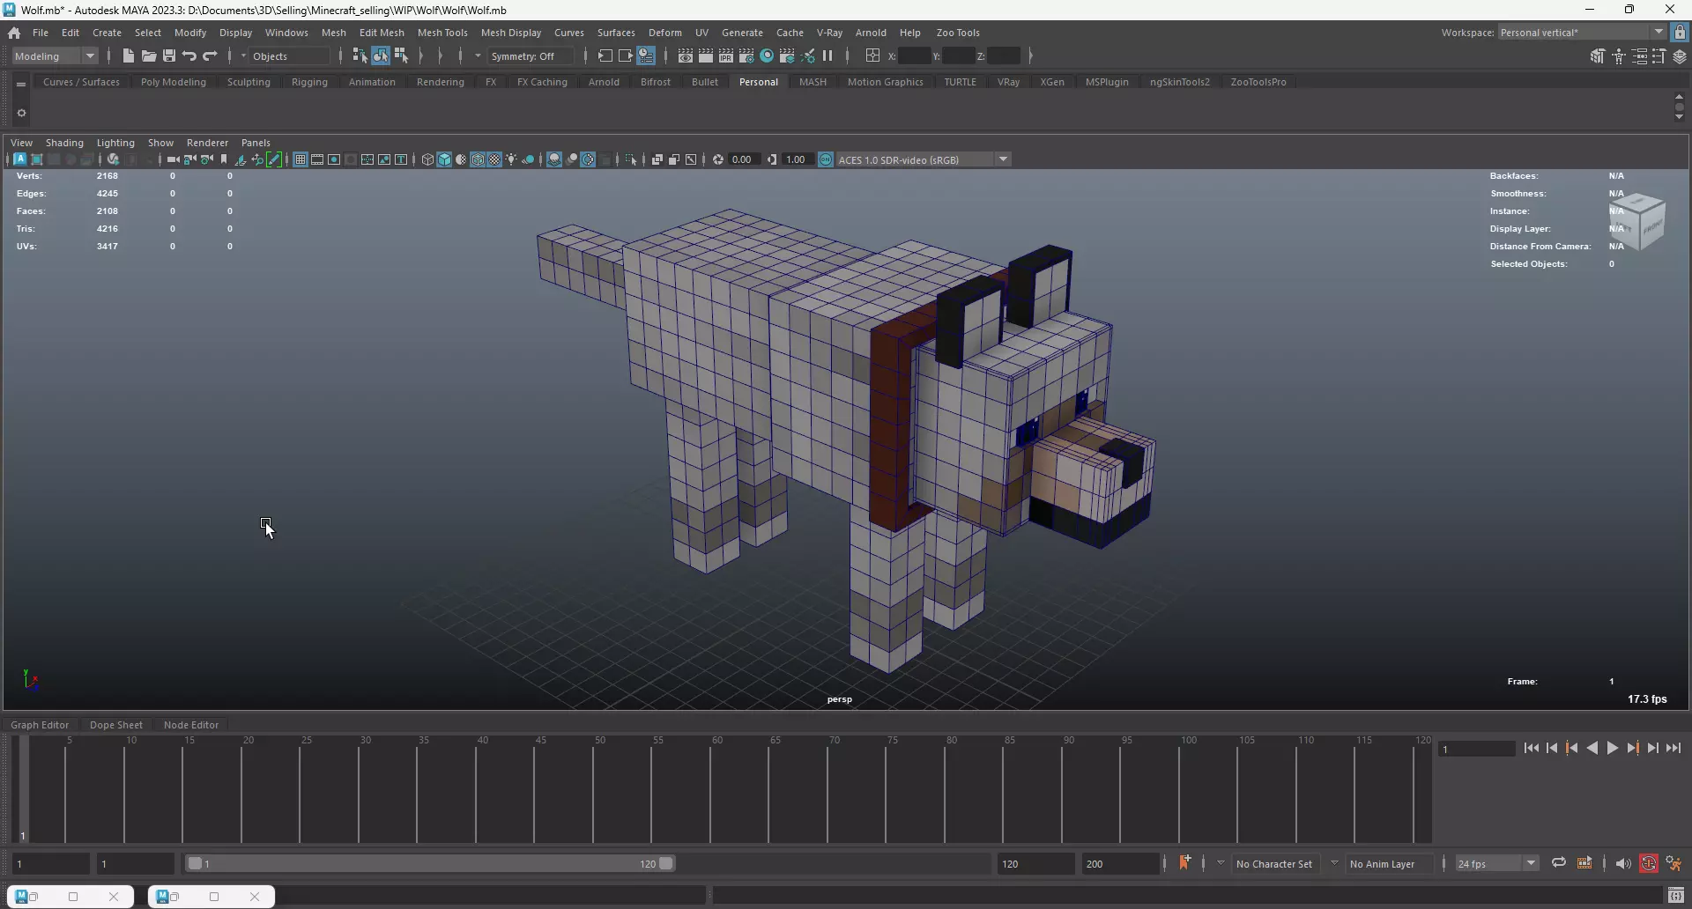Image resolution: width=1692 pixels, height=909 pixels.
Task: Choose Select by object type mode icon
Action: [x=381, y=56]
